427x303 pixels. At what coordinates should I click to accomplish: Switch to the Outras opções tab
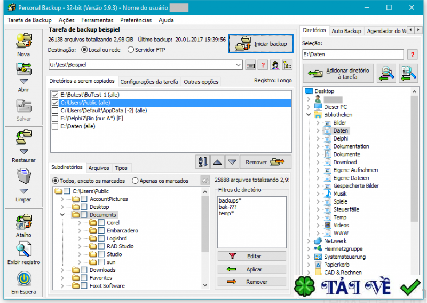(x=201, y=82)
